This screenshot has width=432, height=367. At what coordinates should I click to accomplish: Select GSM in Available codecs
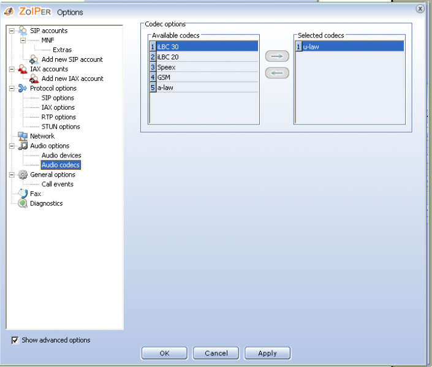point(204,77)
